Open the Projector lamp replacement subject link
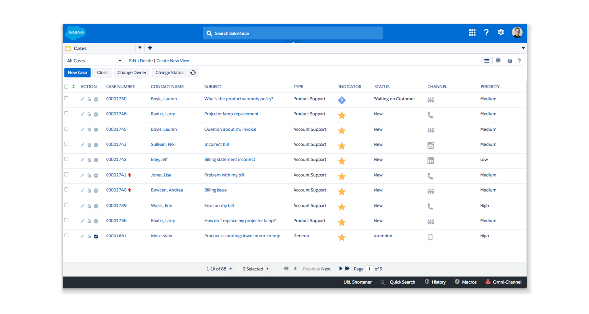 pyautogui.click(x=231, y=114)
